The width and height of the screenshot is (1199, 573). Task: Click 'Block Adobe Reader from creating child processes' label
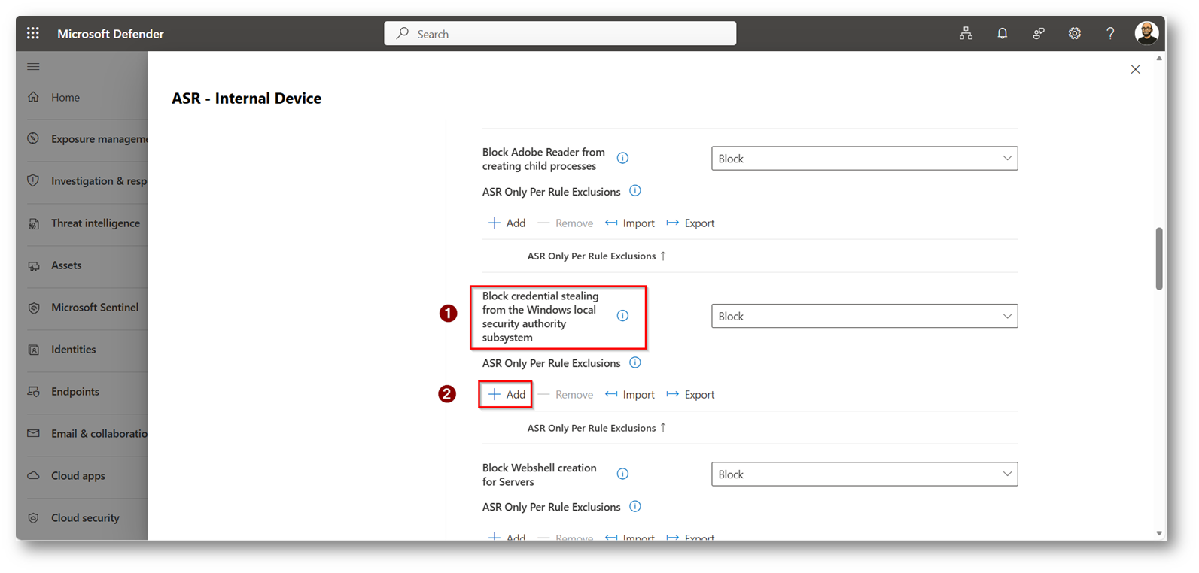[543, 159]
